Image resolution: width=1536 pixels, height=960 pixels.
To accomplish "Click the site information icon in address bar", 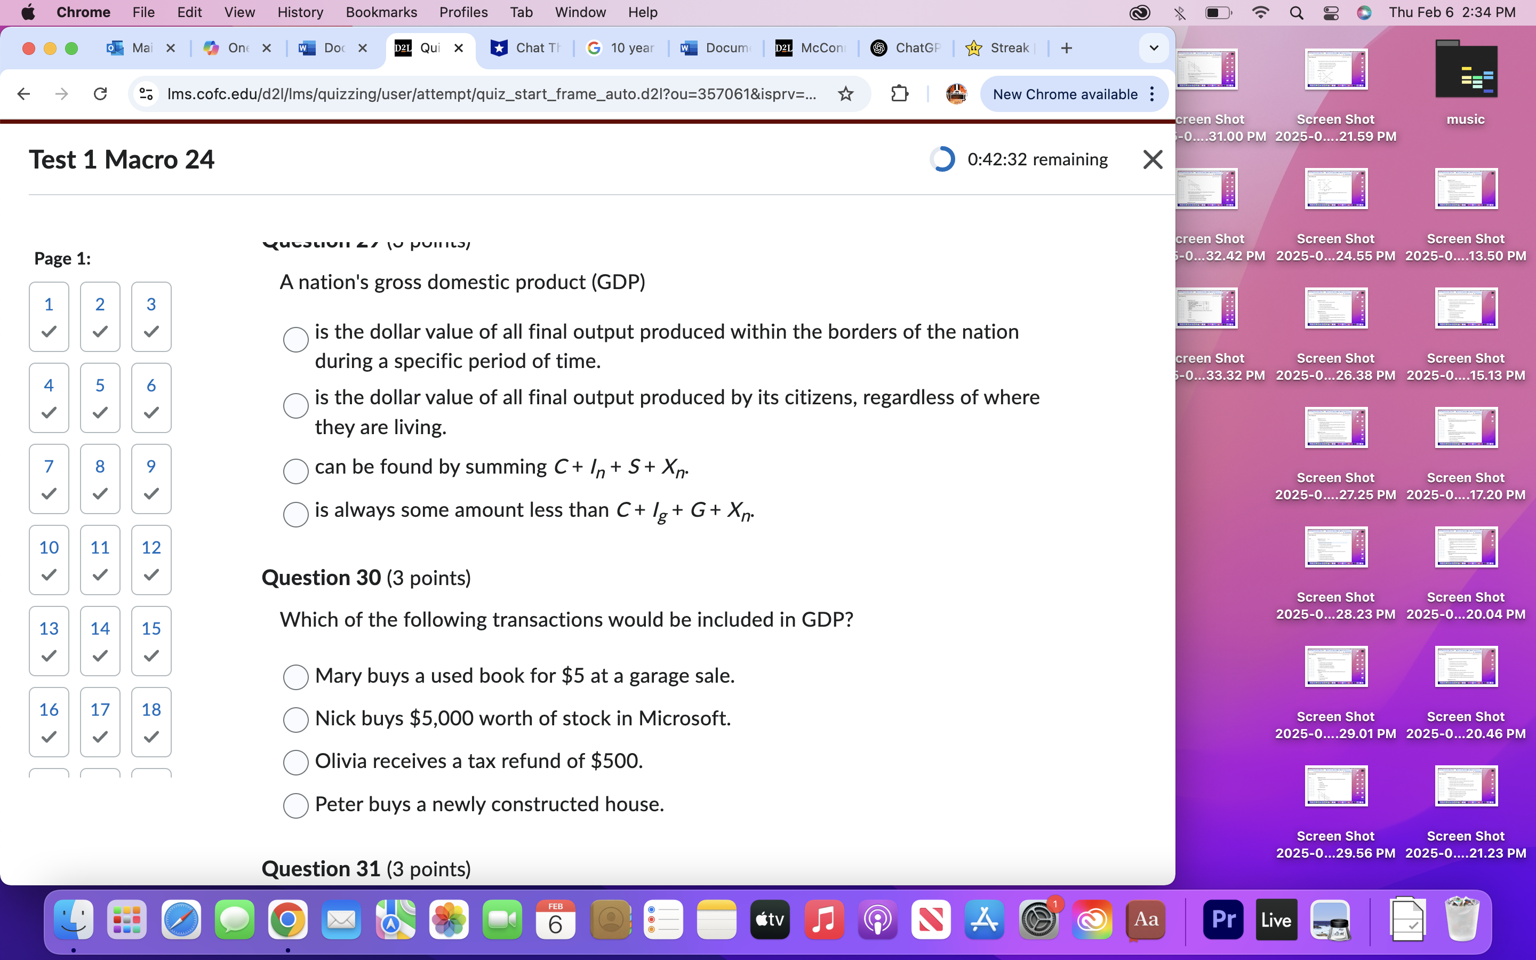I will point(146,94).
